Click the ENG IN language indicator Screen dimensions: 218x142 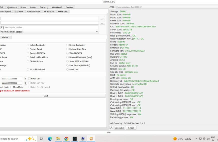(213, 139)
